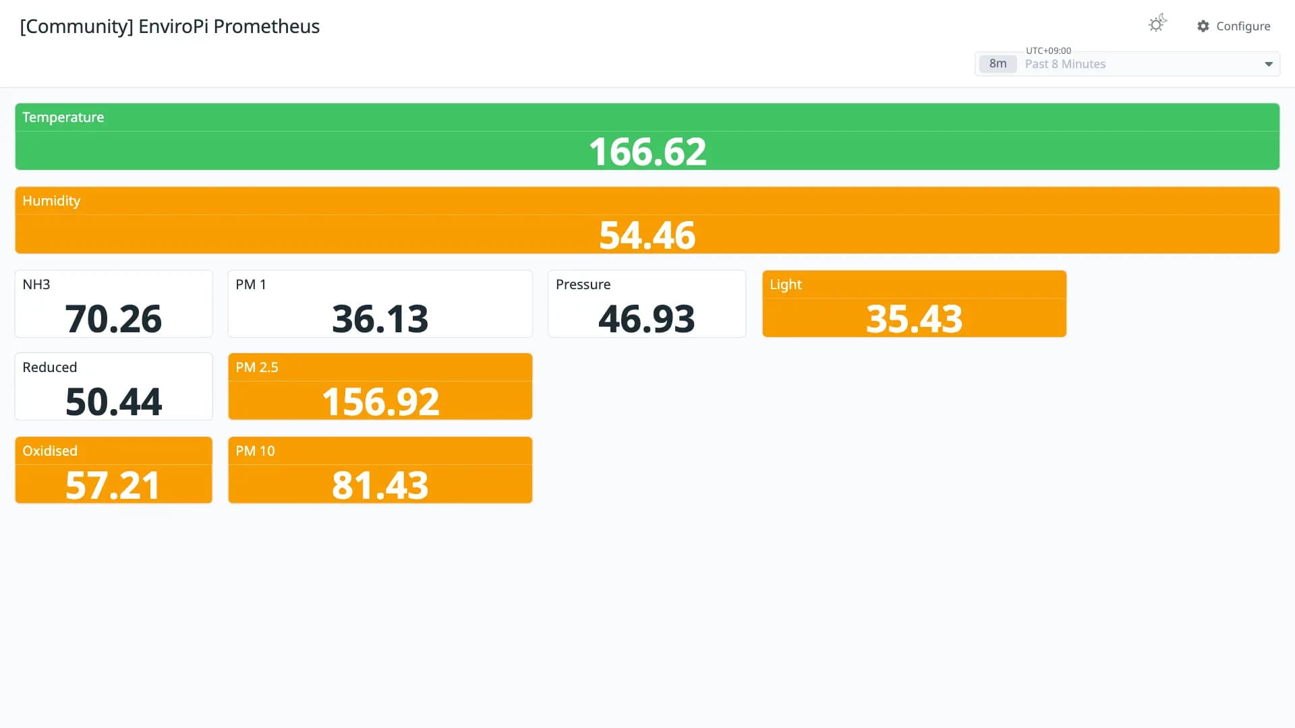Click the Oxidised widget value 57.21
The image size is (1295, 728).
point(113,485)
